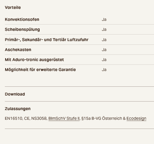Click the Ja value for Aschekasten

tap(104, 50)
